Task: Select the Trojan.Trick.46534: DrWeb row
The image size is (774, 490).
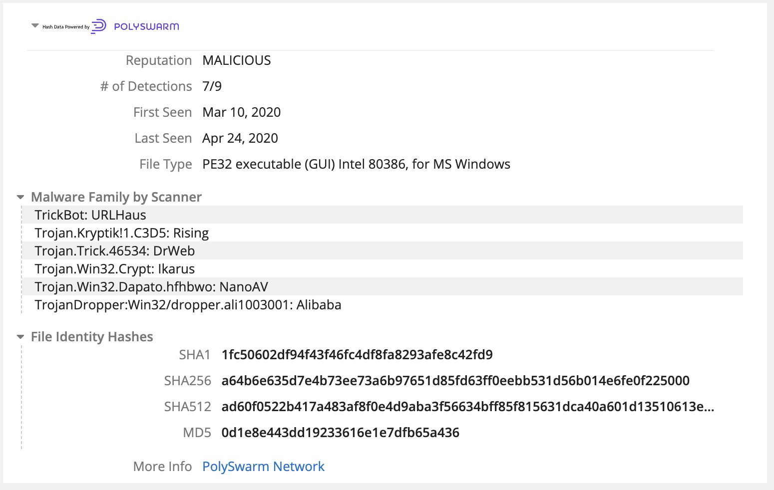Action: 114,251
